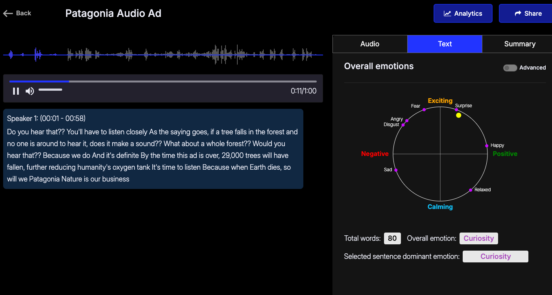
Task: Click the Overall emotion Curiosity badge
Action: tap(479, 238)
